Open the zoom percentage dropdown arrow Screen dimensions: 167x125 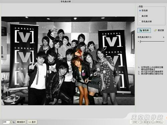pos(11,122)
